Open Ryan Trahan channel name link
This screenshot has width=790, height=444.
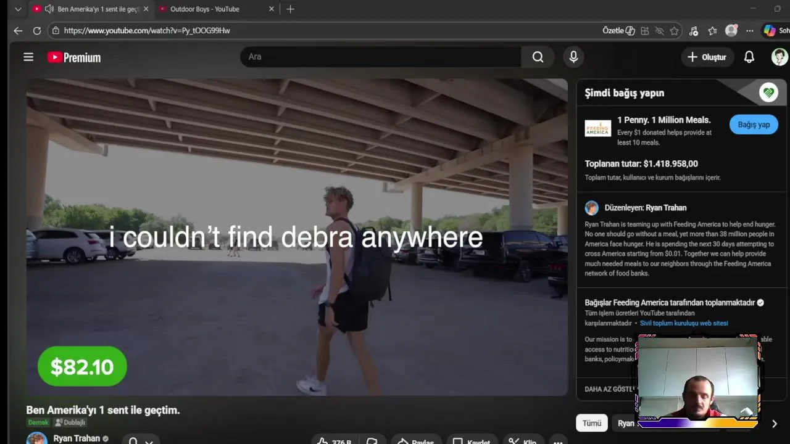coord(77,438)
